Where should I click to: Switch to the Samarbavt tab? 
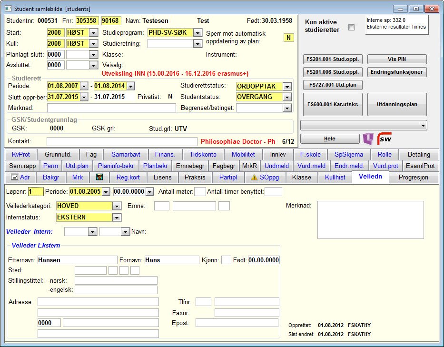[x=126, y=155]
